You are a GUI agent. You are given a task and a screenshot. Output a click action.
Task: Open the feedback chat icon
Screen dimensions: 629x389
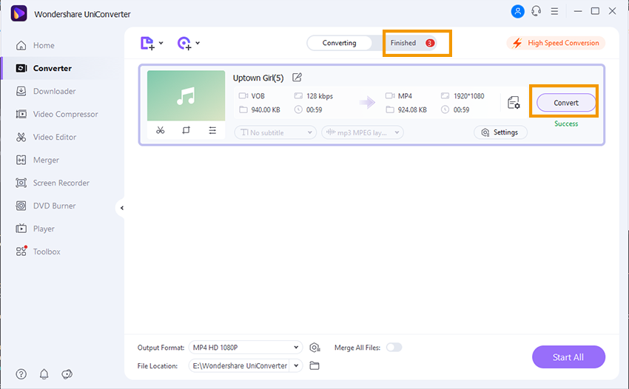(x=67, y=374)
